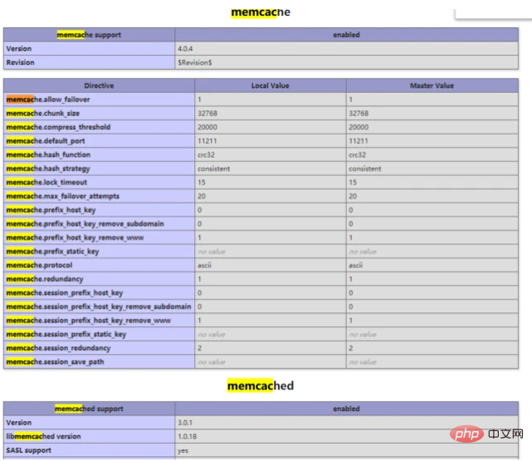Select memcache.session_prefix_host_key_remove_subdomain directive name
The width and height of the screenshot is (532, 461).
tap(99, 307)
